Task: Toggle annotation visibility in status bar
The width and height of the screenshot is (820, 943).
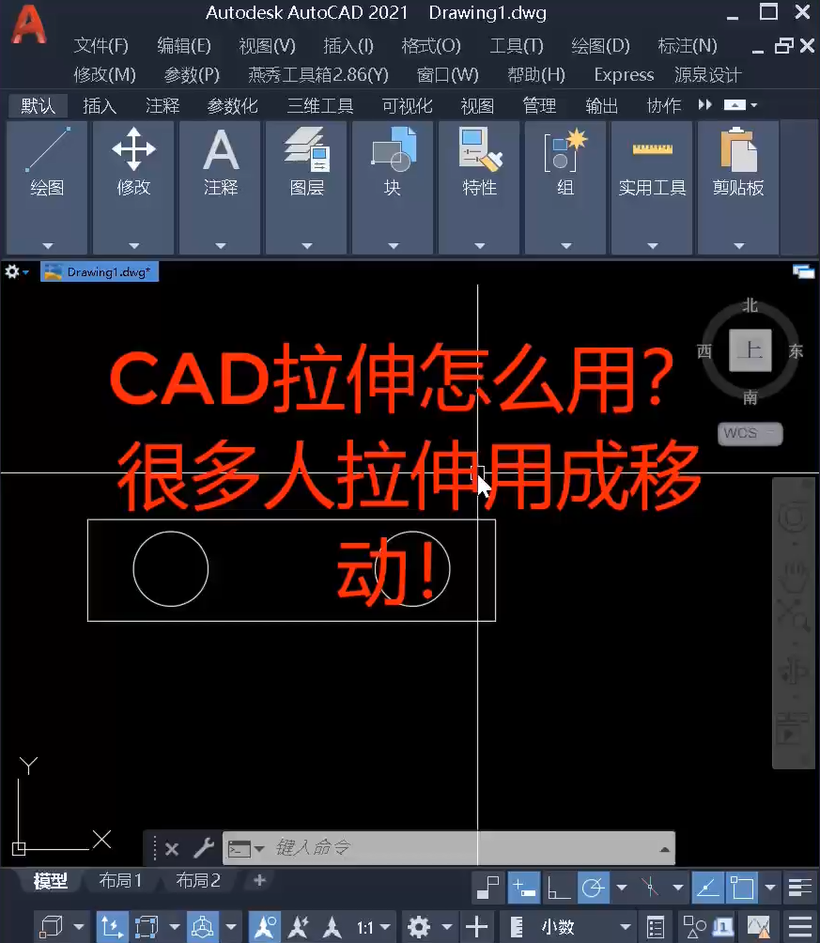Action: click(265, 927)
